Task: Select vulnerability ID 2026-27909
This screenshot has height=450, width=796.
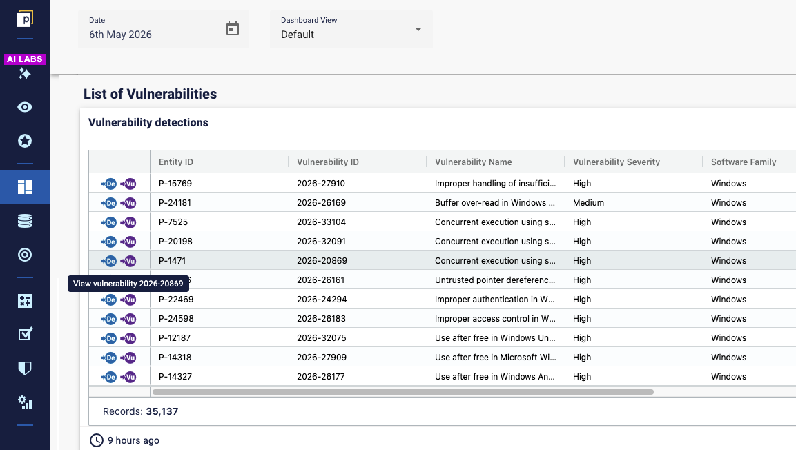Action: [x=321, y=357]
